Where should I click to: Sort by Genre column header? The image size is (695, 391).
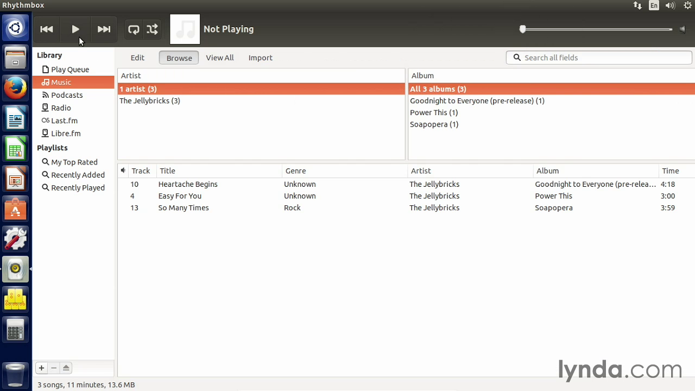coord(345,171)
